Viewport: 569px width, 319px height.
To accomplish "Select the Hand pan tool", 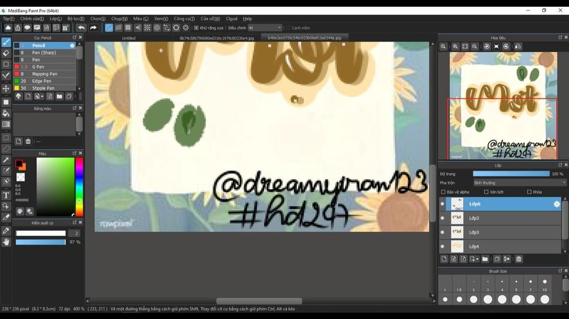I will (6, 242).
